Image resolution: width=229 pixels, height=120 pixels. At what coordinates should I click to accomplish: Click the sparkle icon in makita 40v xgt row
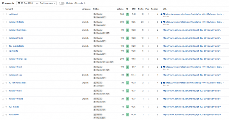[161, 67]
